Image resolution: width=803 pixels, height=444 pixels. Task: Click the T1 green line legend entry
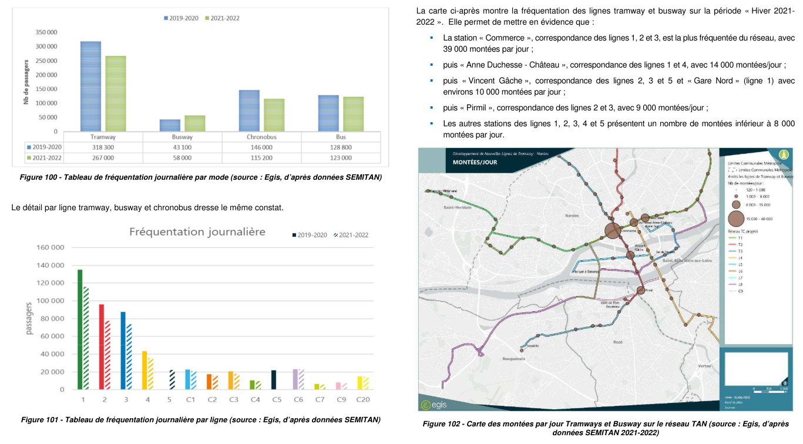click(734, 238)
